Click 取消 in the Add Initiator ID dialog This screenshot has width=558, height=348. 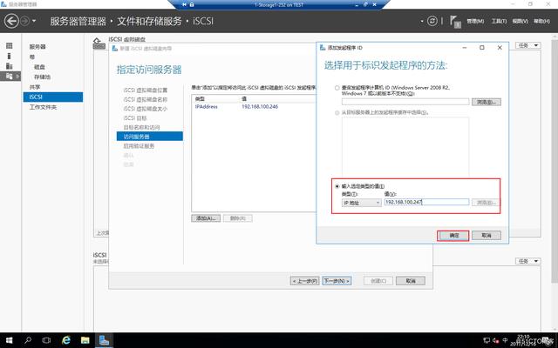pos(487,236)
